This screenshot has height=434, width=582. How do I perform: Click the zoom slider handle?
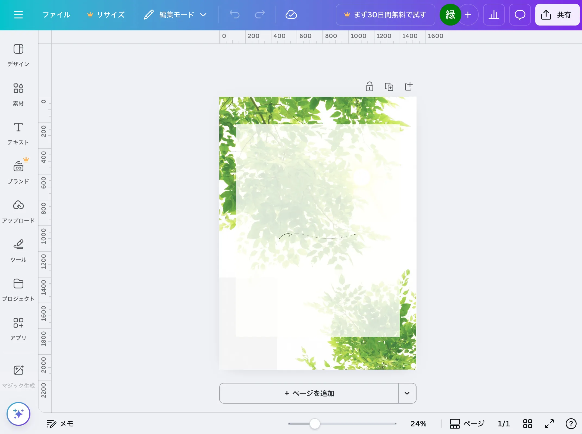click(x=315, y=423)
